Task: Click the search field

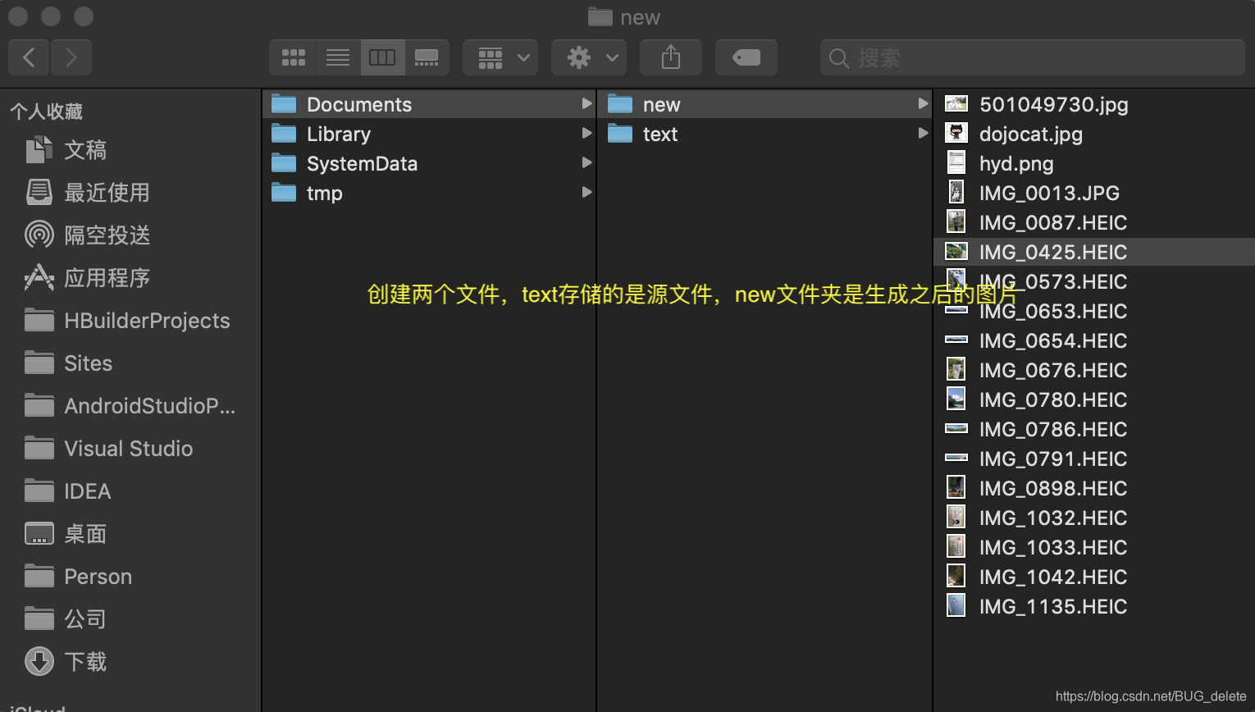Action: coord(1033,57)
